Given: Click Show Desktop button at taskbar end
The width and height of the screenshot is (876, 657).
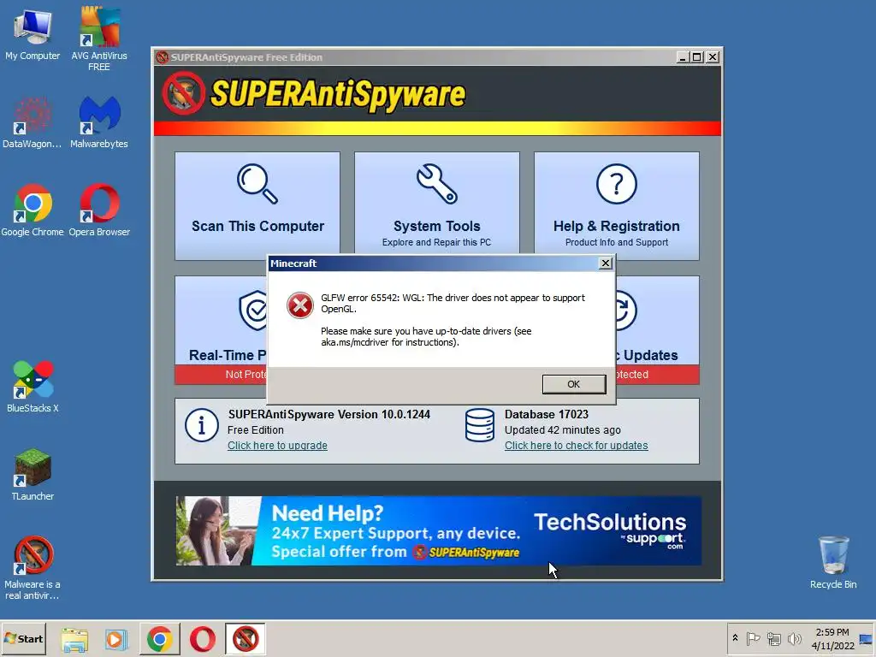Looking at the screenshot, I should tap(867, 638).
